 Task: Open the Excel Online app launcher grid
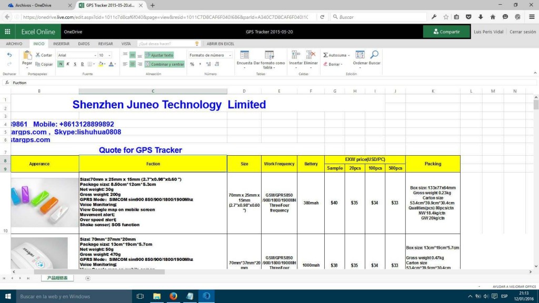point(7,32)
